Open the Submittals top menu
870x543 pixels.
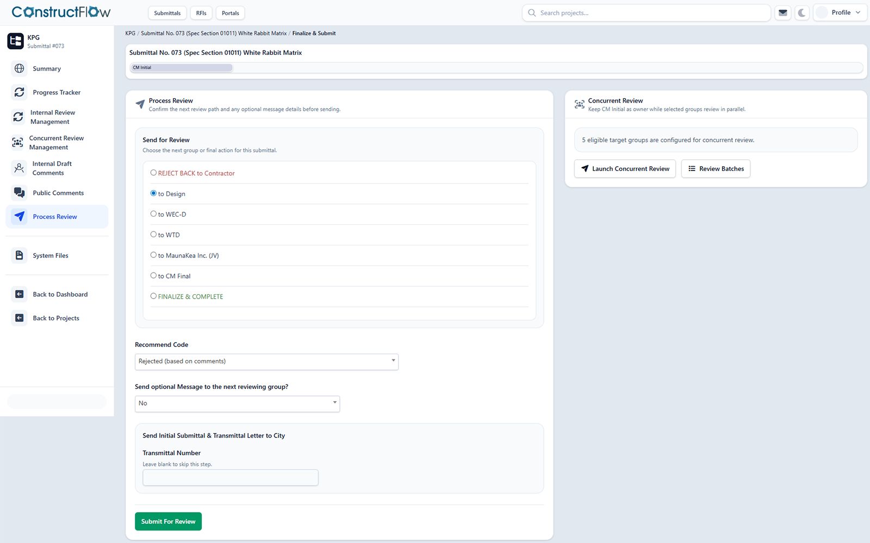pyautogui.click(x=167, y=13)
